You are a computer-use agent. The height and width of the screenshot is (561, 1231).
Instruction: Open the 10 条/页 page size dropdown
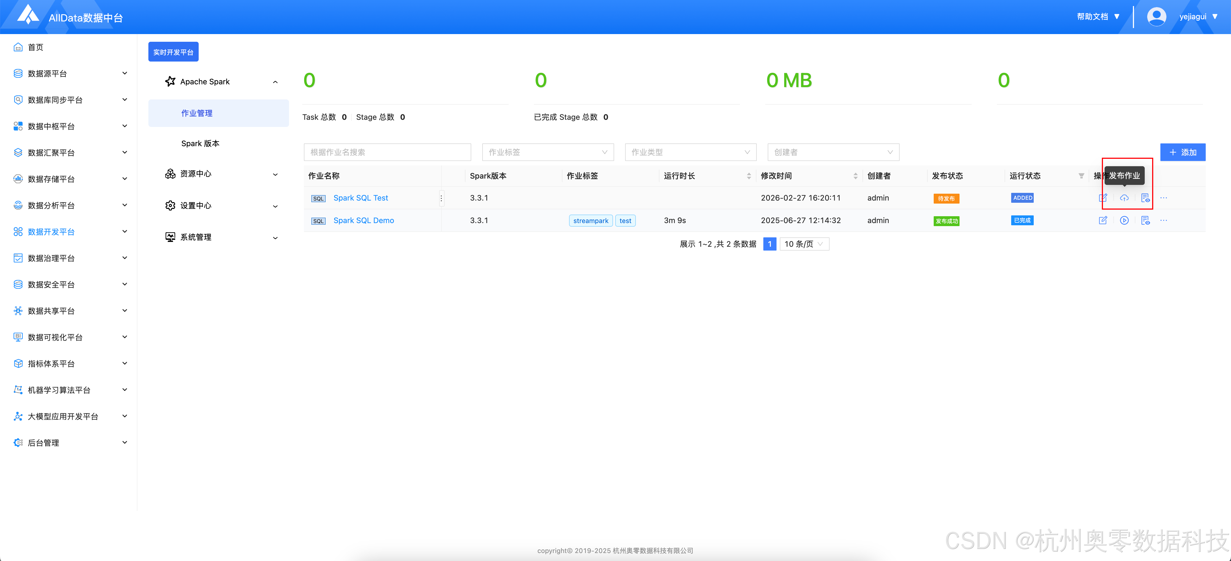pos(804,244)
